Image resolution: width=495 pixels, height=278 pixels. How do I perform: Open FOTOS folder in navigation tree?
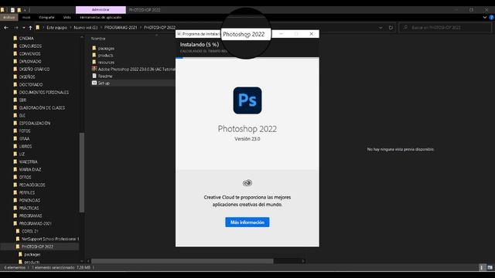click(25, 131)
